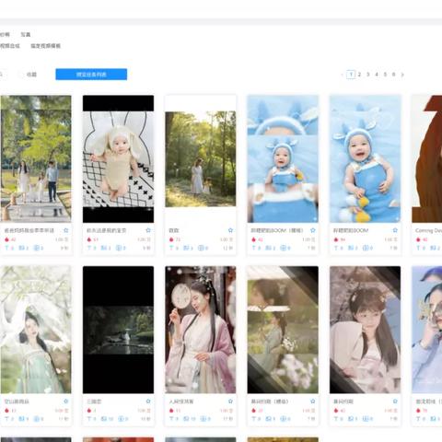Go to page 6 of templates

(x=393, y=75)
